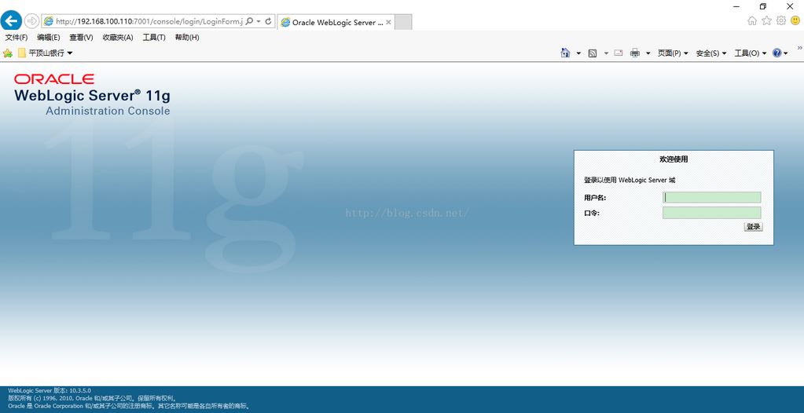Minimize the browser window
This screenshot has height=413, width=804.
(736, 6)
